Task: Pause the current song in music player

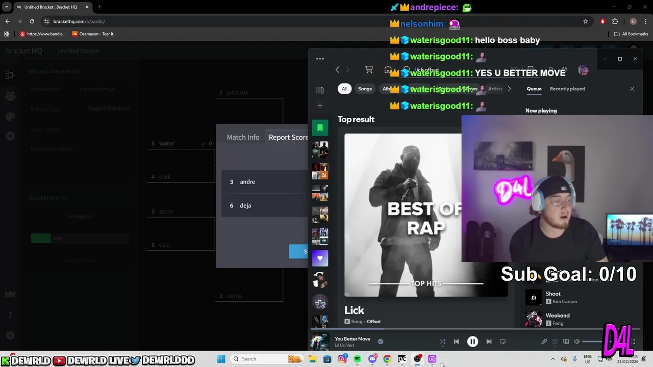Action: [x=472, y=342]
